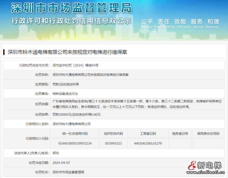Click the 公平 Fairness slogan text
The image size is (228, 178).
(x=147, y=23)
